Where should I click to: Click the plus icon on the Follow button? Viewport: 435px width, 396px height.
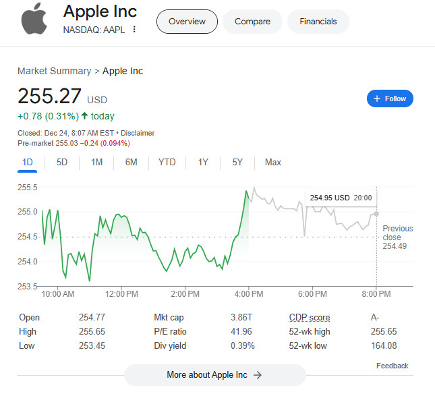[377, 98]
